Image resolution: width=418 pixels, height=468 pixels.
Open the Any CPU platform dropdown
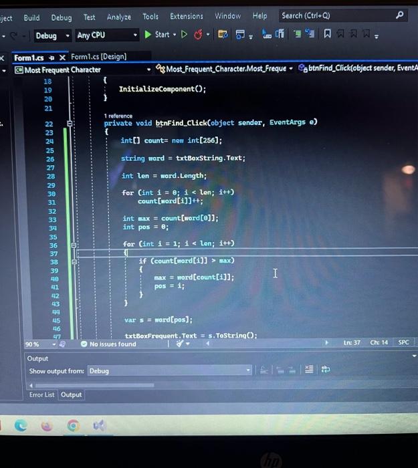pyautogui.click(x=107, y=35)
